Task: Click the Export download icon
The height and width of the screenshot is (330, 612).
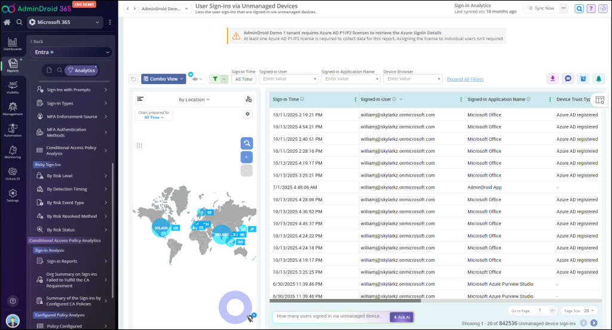Action: tap(552, 79)
